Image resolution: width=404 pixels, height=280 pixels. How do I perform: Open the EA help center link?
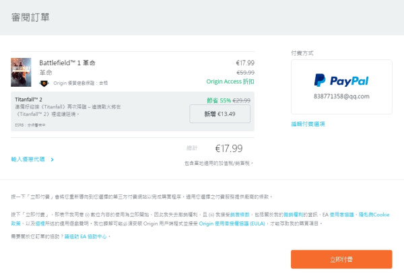pos(85,237)
